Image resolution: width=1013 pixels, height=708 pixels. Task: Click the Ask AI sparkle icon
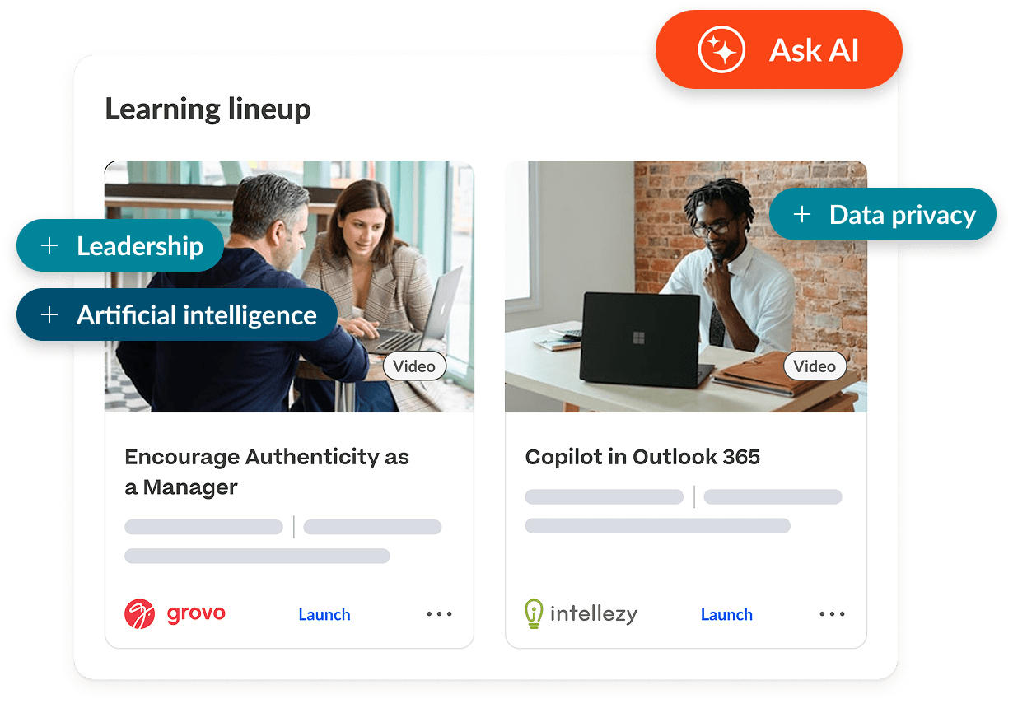click(721, 50)
